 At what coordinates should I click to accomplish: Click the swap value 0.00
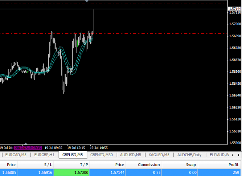pos(180,173)
